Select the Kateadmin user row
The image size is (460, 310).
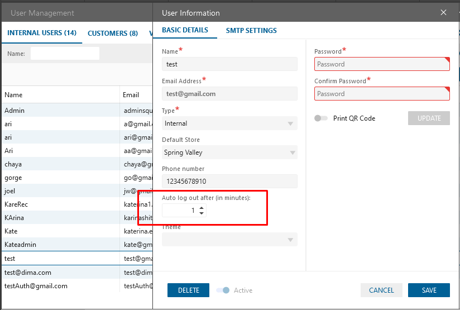click(77, 244)
